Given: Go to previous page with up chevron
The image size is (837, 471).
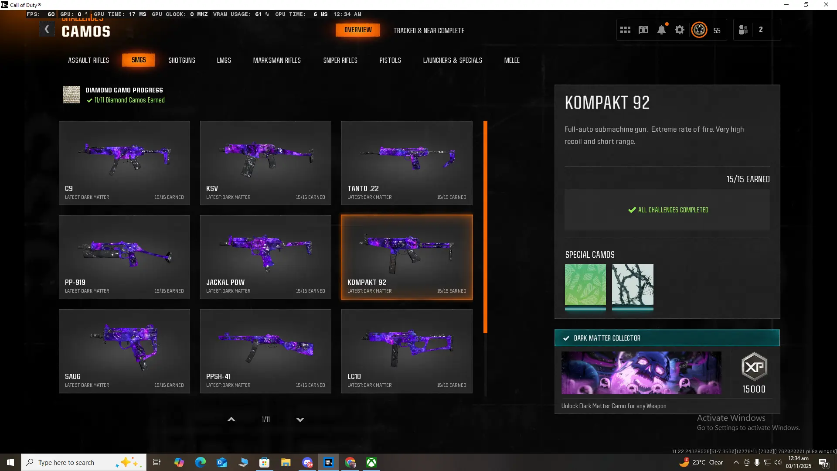Looking at the screenshot, I should point(231,420).
